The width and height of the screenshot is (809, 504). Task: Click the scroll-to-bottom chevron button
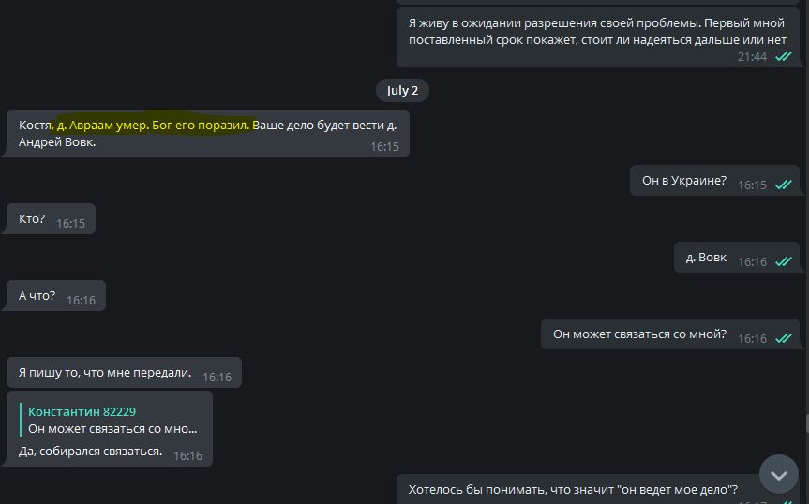(779, 474)
